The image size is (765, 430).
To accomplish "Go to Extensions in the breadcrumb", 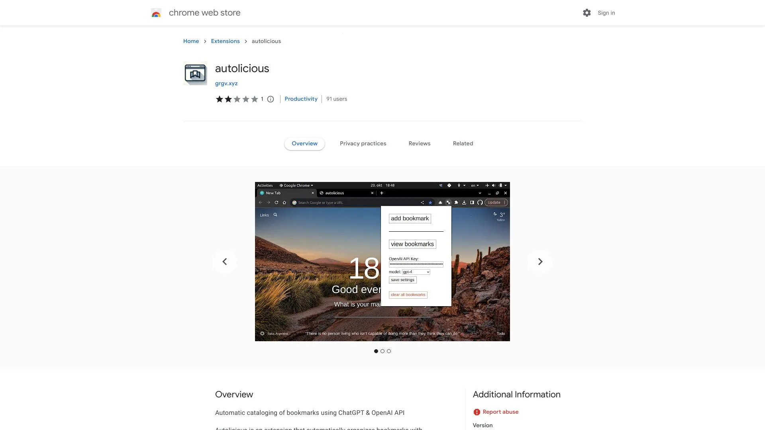I will [x=225, y=41].
